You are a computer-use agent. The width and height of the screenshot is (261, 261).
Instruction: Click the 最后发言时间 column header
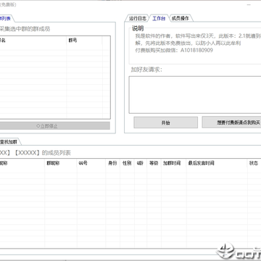tap(217, 163)
